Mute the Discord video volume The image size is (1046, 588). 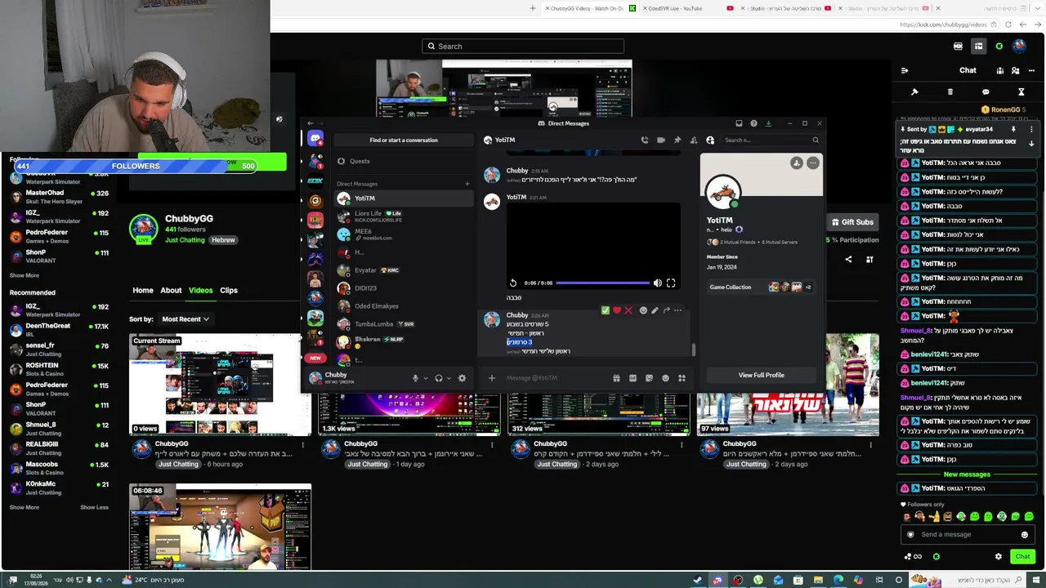(658, 283)
